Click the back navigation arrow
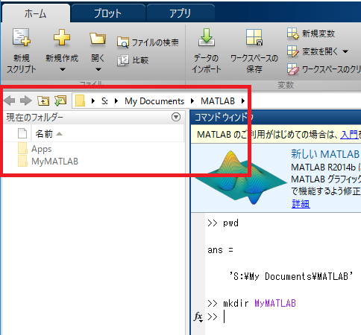Image resolution: width=361 pixels, height=335 pixels. [10, 100]
